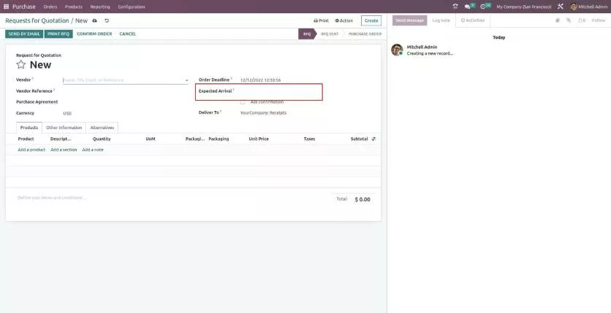Open My Company (San Francisco) switcher
611x313 pixels.
(524, 7)
